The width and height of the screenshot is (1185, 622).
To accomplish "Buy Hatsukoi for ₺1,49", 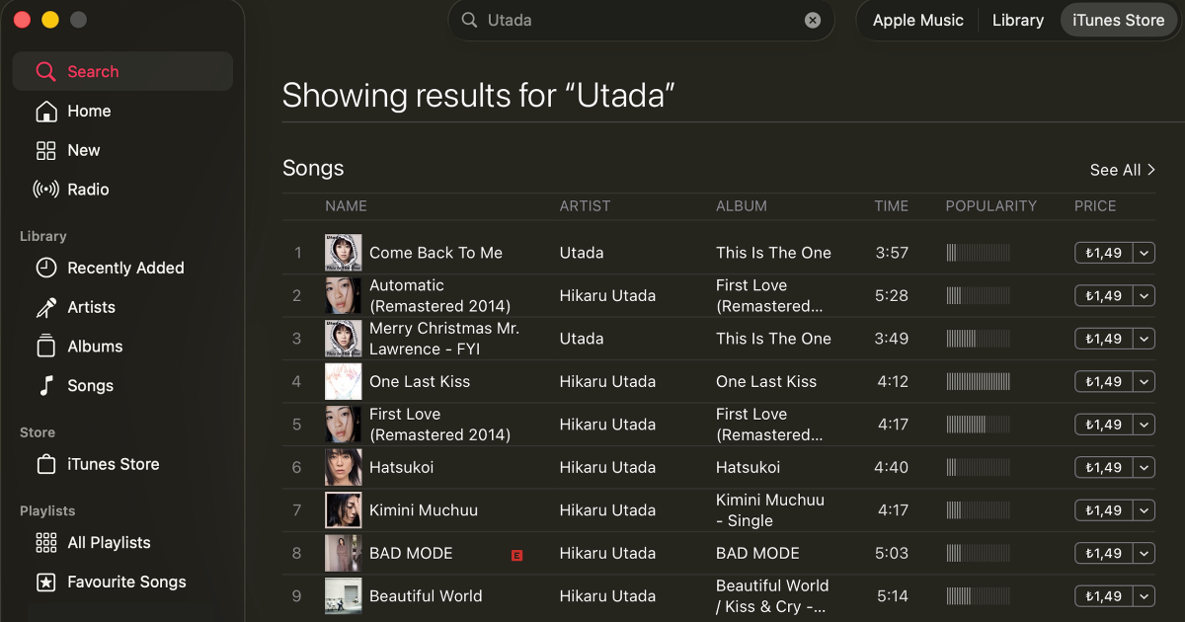I will tap(1103, 467).
